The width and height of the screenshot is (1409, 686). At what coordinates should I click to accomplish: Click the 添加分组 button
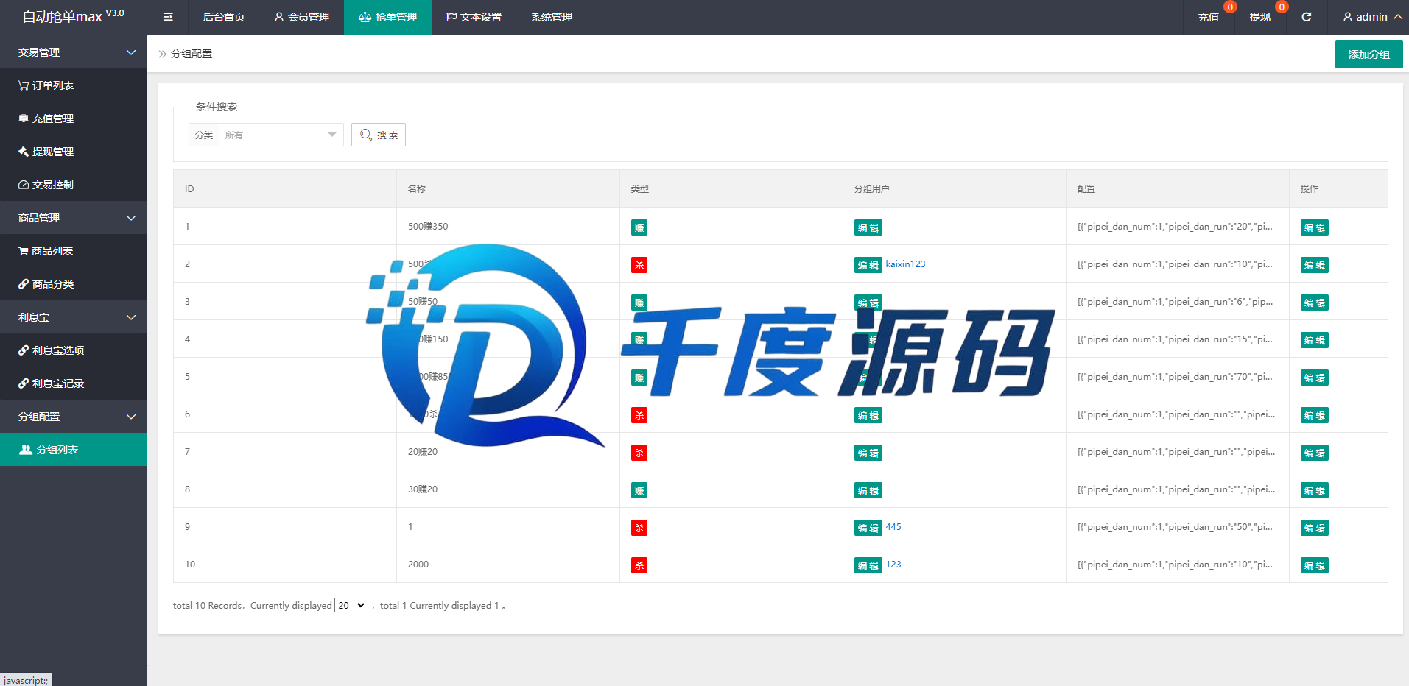pyautogui.click(x=1368, y=54)
